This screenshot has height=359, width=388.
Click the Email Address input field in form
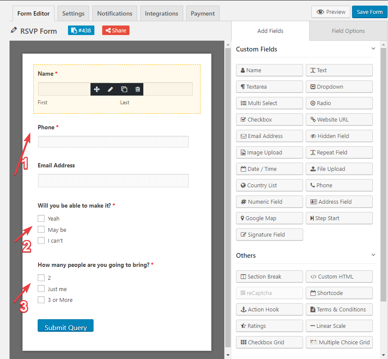[x=113, y=180]
